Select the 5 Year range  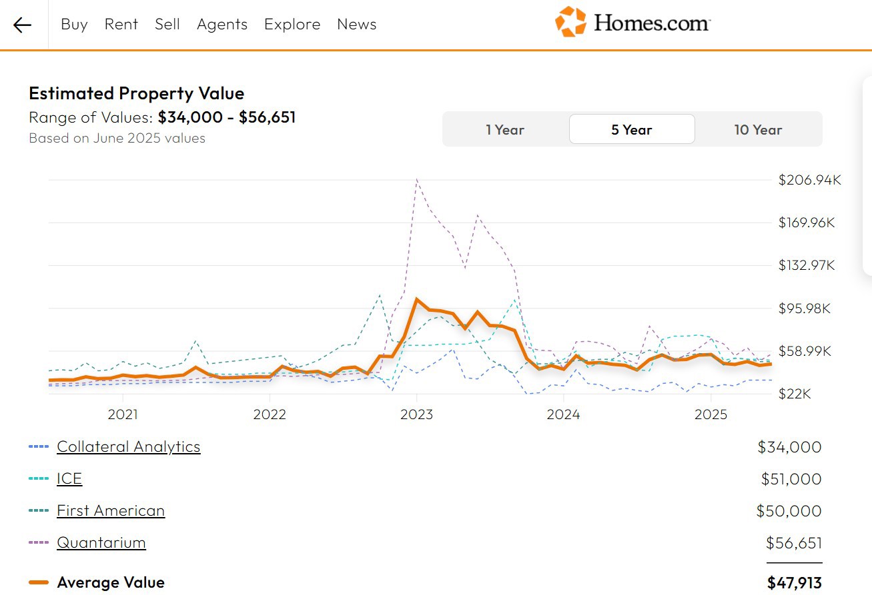[x=631, y=129]
